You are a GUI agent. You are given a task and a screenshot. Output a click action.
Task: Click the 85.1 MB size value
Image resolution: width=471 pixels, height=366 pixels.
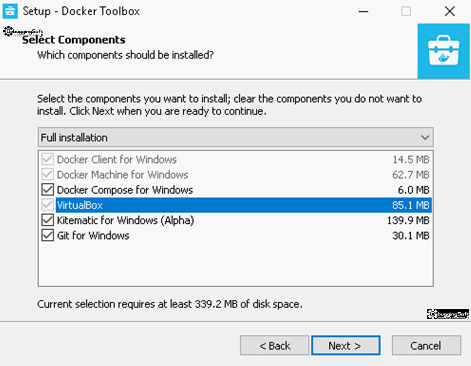point(411,205)
